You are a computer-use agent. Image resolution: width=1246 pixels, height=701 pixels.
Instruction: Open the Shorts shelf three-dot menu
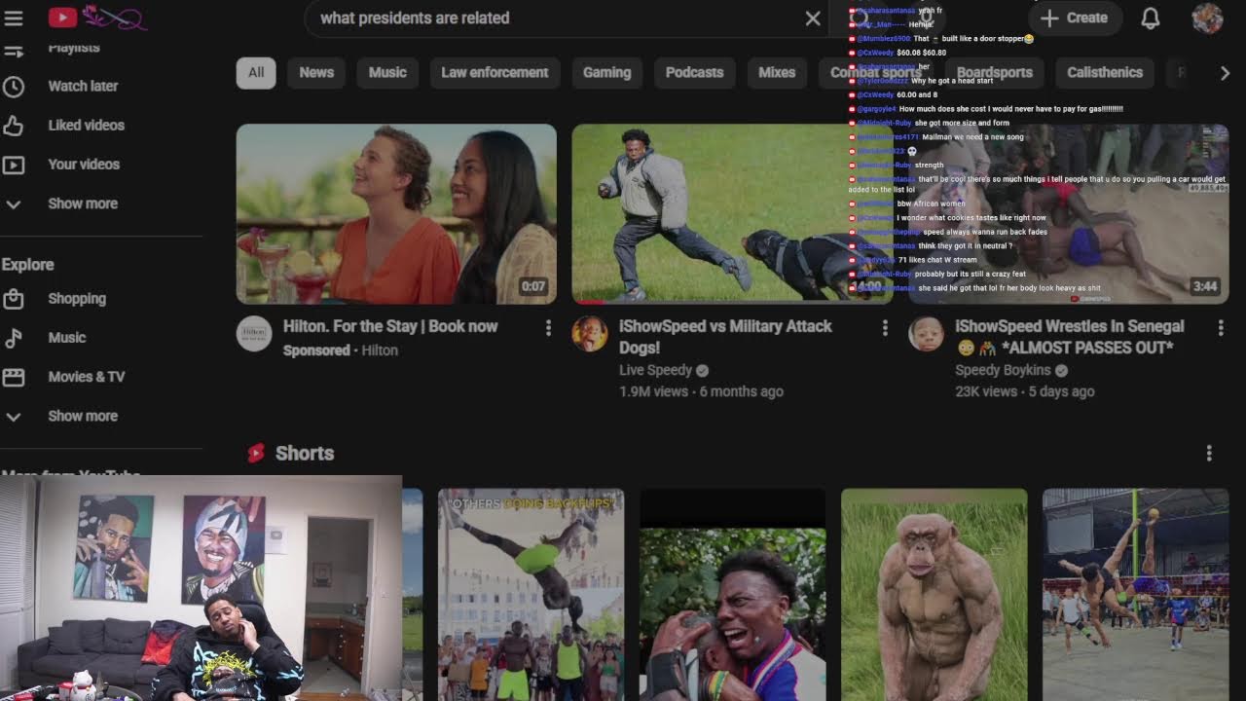1209,453
